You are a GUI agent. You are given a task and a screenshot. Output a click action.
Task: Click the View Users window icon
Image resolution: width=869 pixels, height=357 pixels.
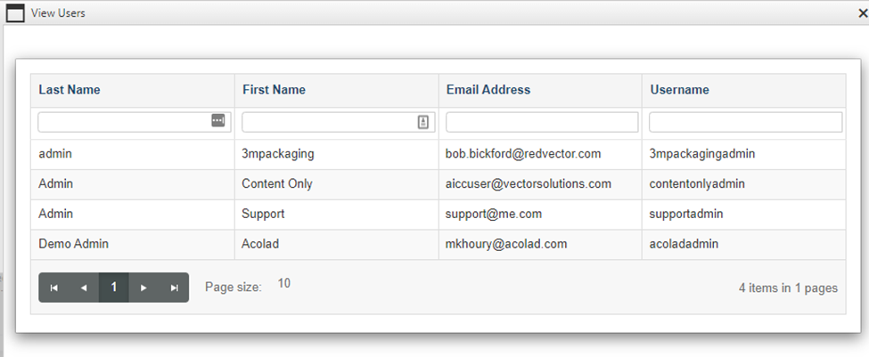[15, 13]
